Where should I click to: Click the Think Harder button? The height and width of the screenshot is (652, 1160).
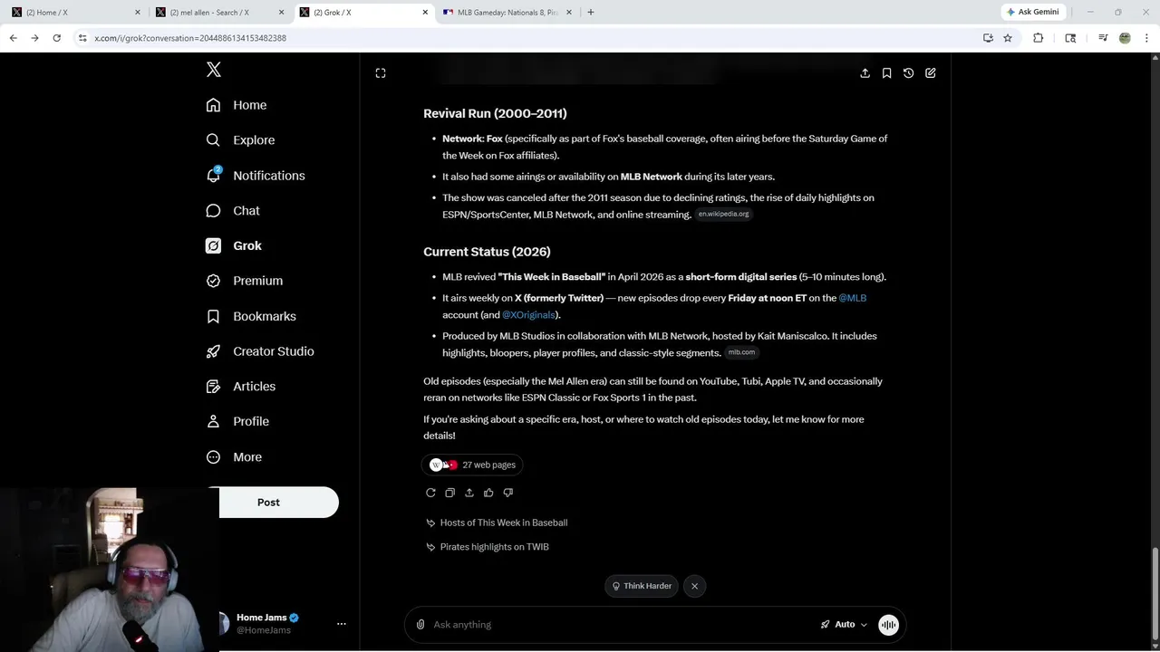coord(642,586)
